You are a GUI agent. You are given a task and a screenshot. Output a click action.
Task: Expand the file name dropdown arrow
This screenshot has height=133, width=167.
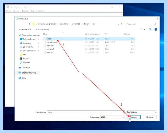pyautogui.click(x=123, y=112)
